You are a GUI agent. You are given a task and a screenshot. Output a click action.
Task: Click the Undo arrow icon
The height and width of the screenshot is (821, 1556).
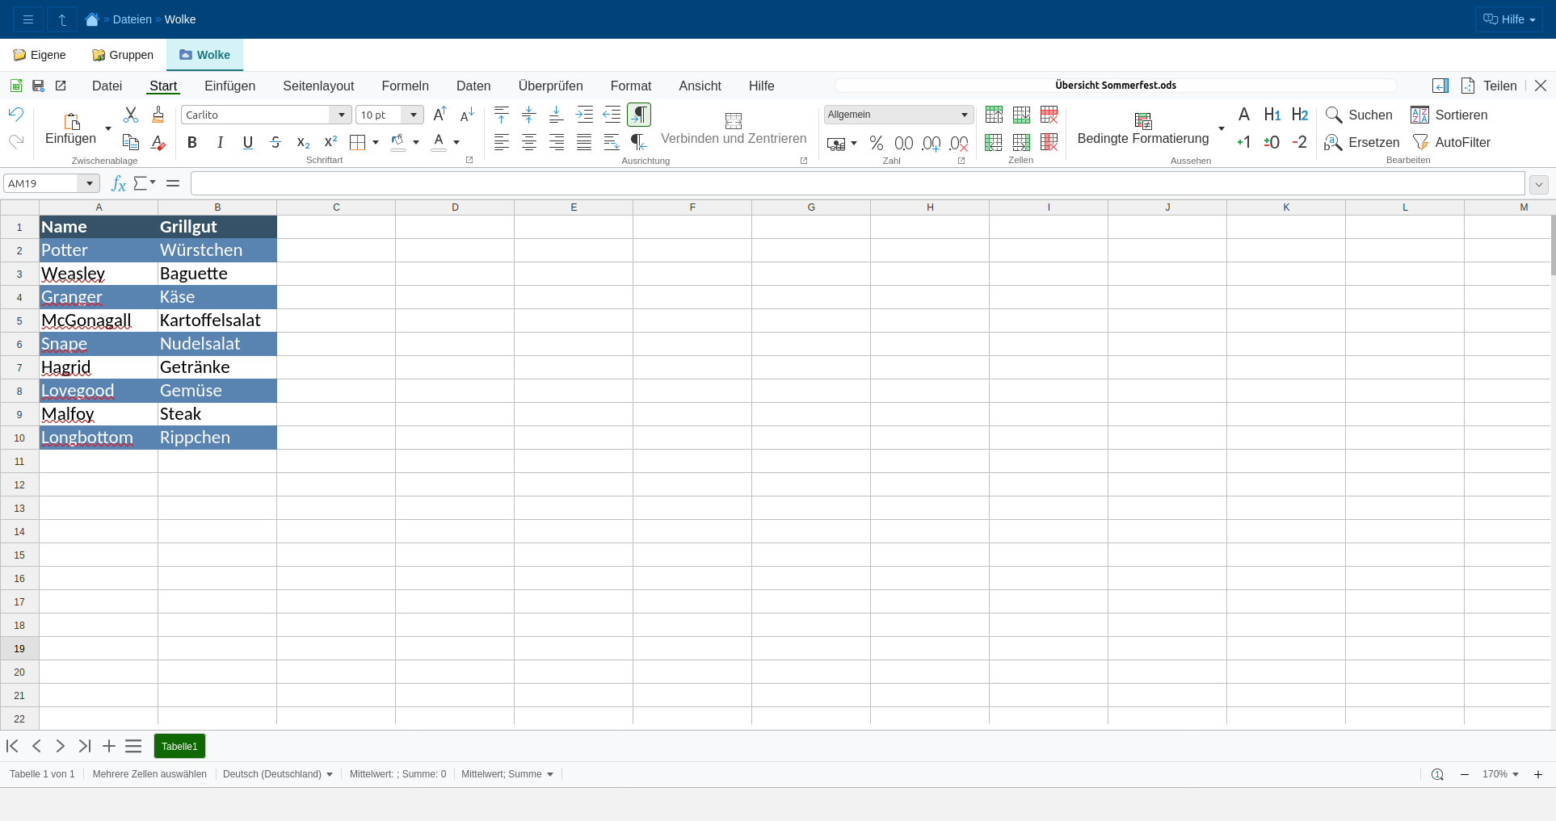pyautogui.click(x=16, y=114)
